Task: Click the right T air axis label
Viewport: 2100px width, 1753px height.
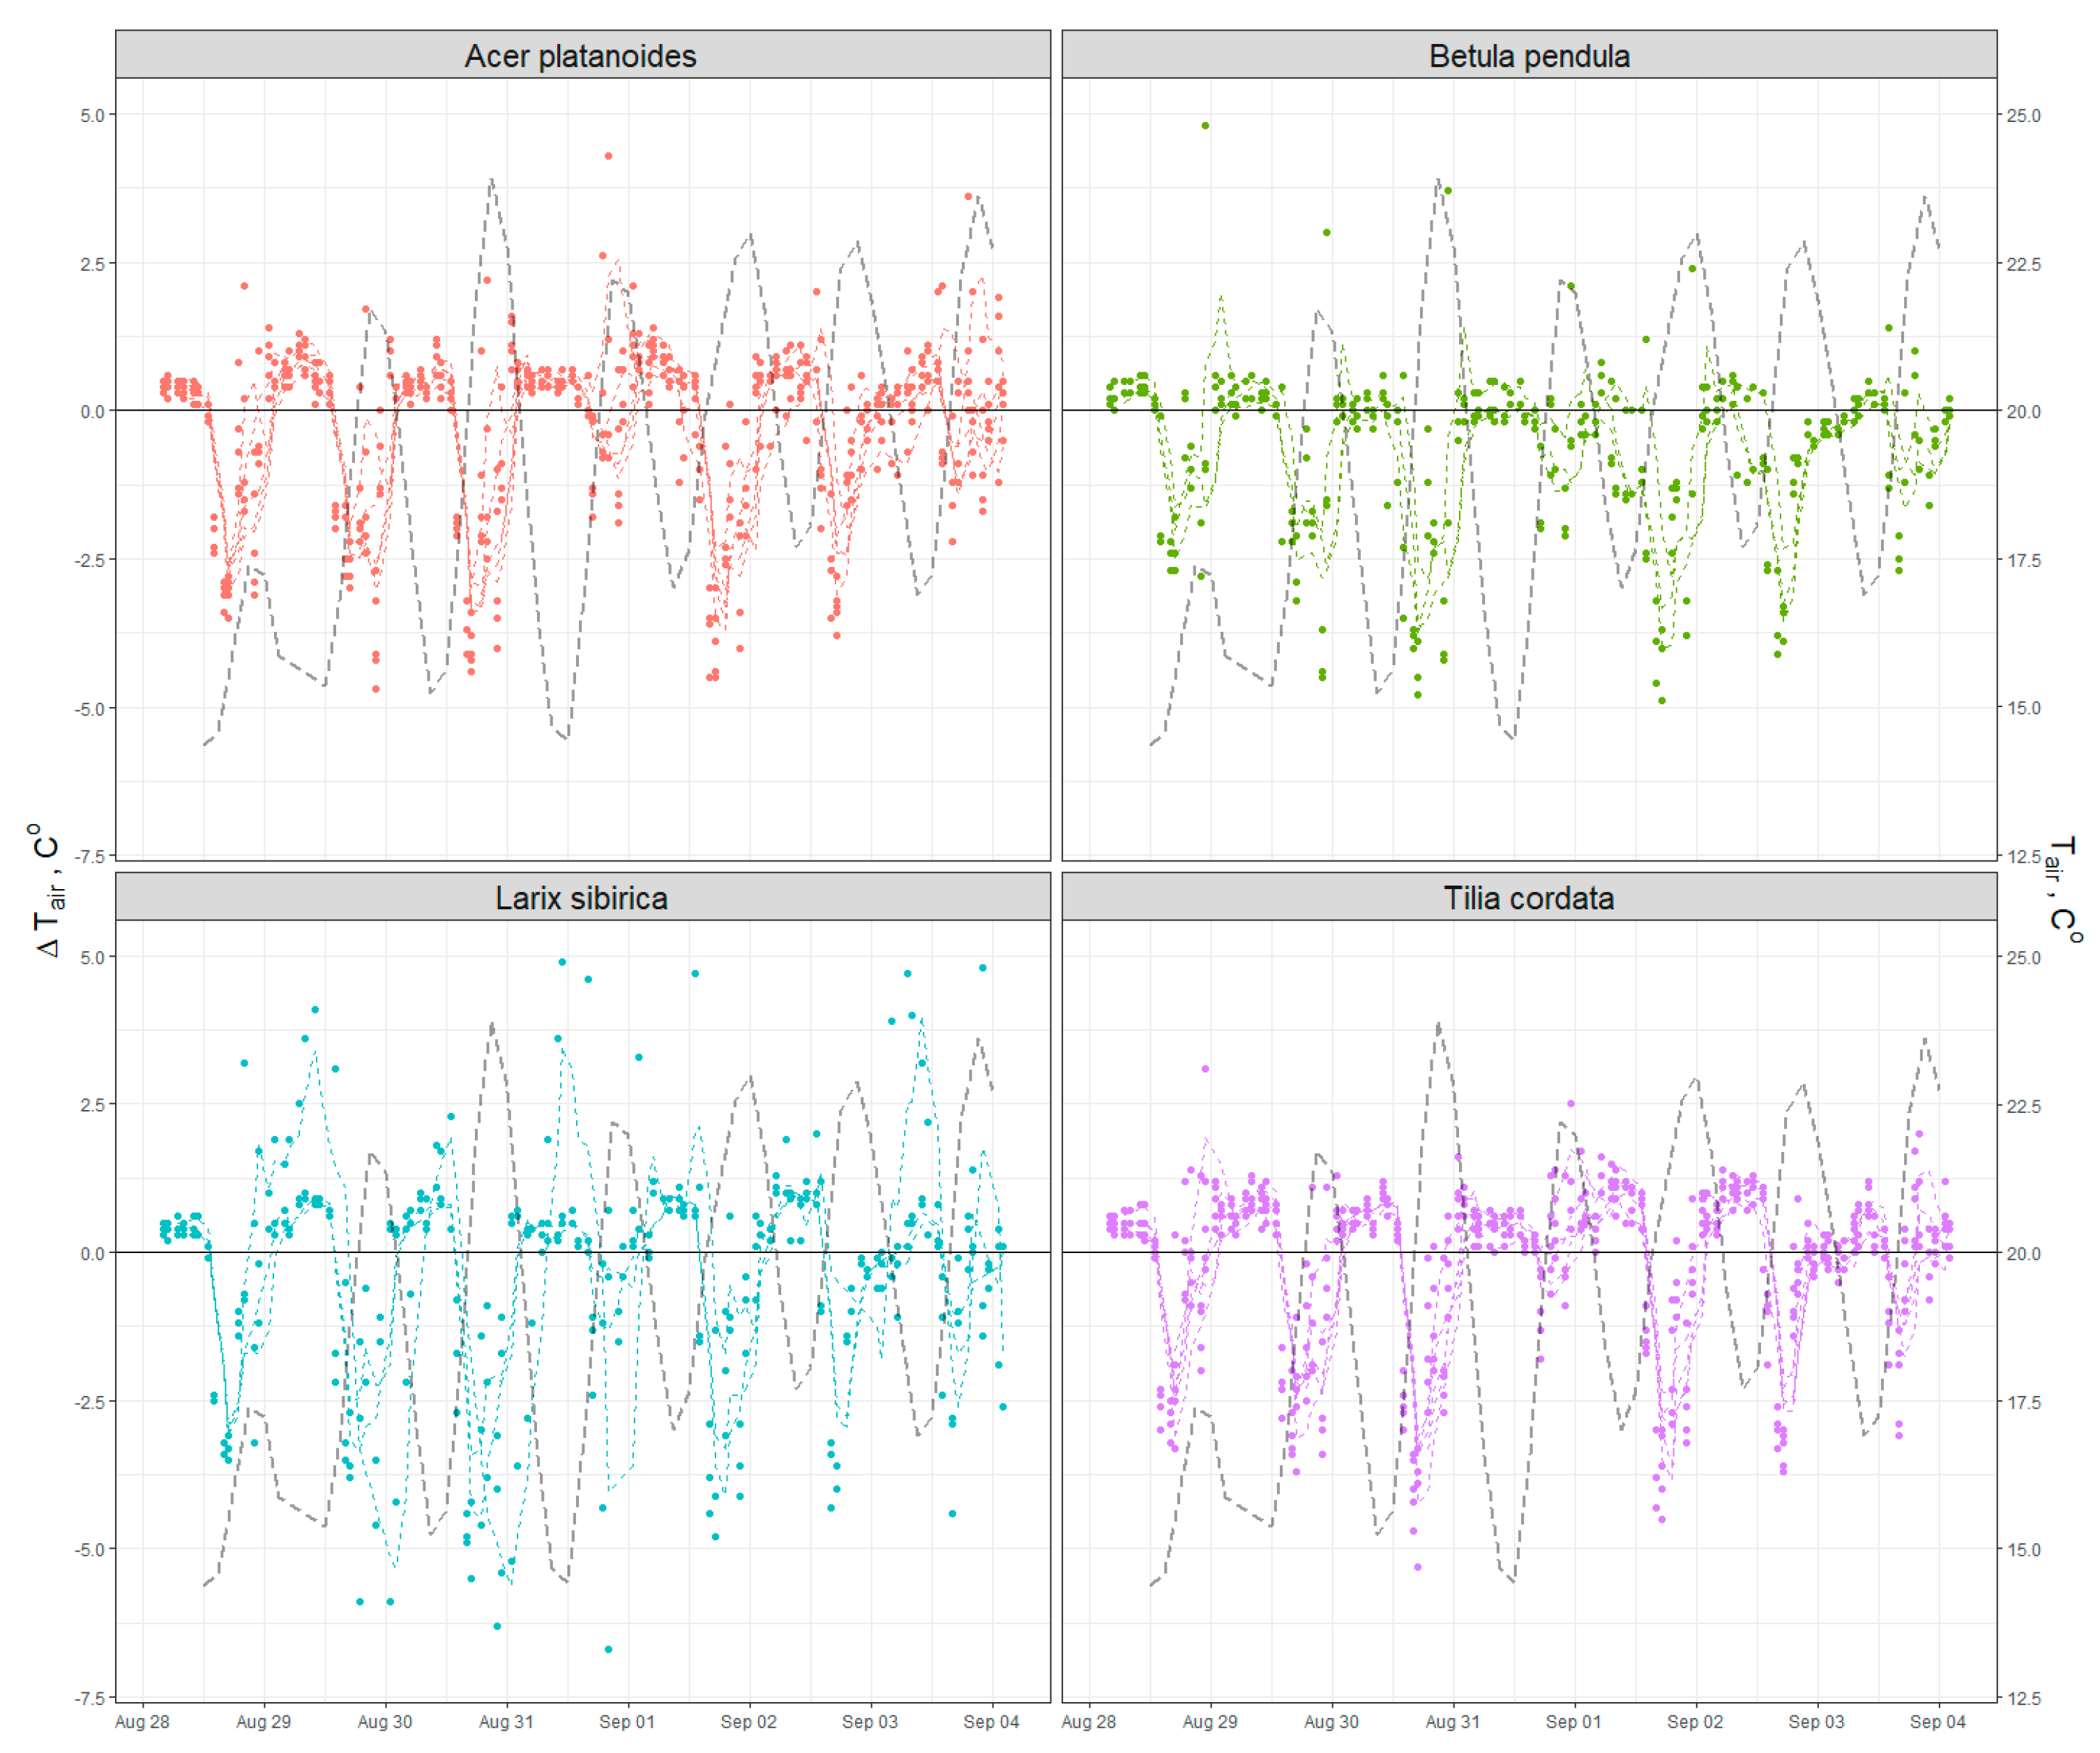Action: tap(2062, 890)
